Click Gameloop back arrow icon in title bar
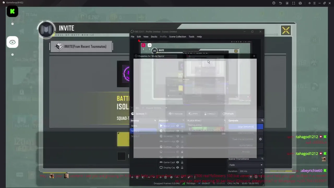 281,3
